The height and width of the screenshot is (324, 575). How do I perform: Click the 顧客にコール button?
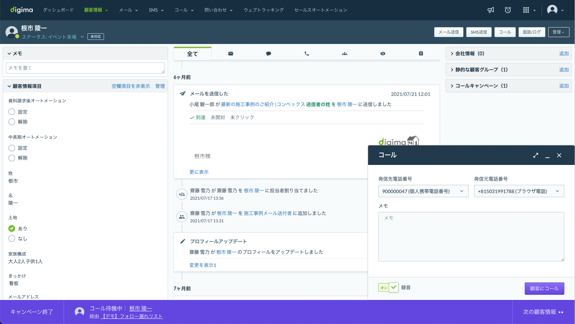(x=544, y=289)
